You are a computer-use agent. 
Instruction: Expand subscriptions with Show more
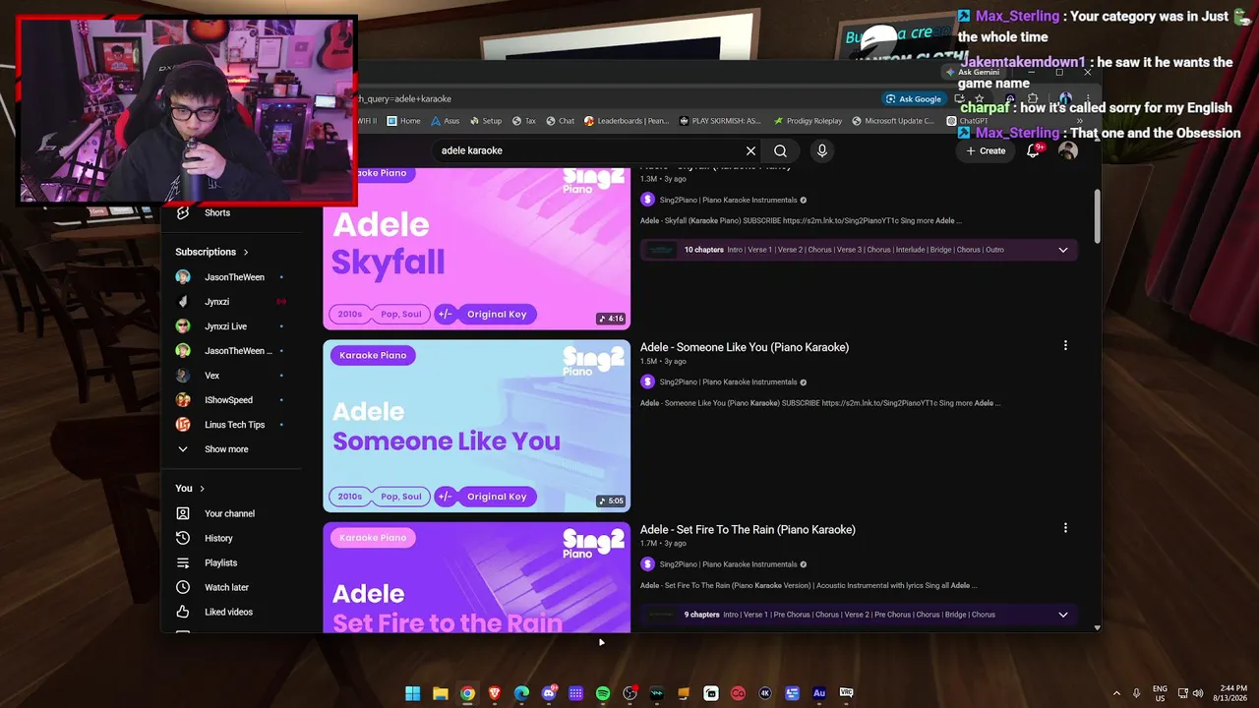pos(226,449)
